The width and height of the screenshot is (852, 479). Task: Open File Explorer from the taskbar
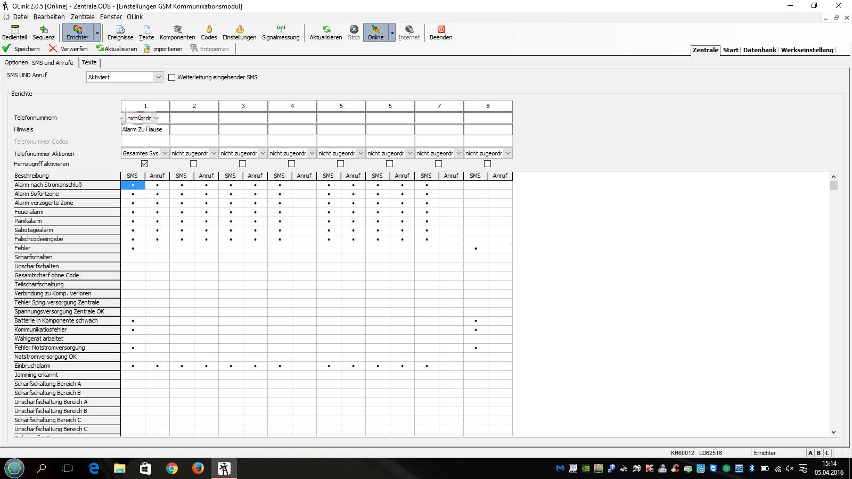(x=119, y=468)
